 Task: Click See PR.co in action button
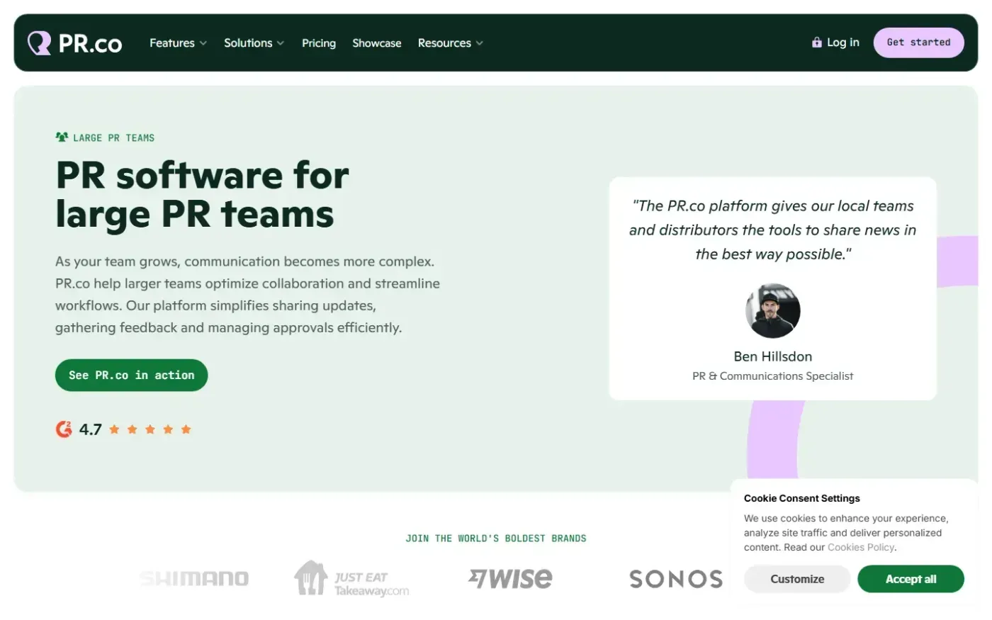131,375
